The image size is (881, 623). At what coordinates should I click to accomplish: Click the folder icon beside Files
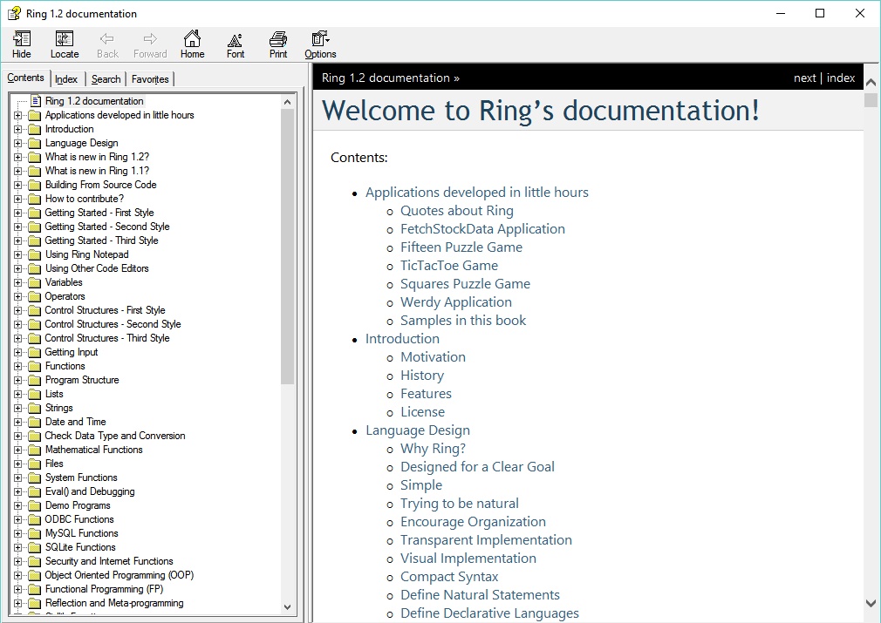[35, 464]
